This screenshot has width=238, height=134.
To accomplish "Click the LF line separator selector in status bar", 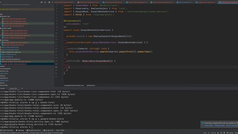I will tap(209, 133).
